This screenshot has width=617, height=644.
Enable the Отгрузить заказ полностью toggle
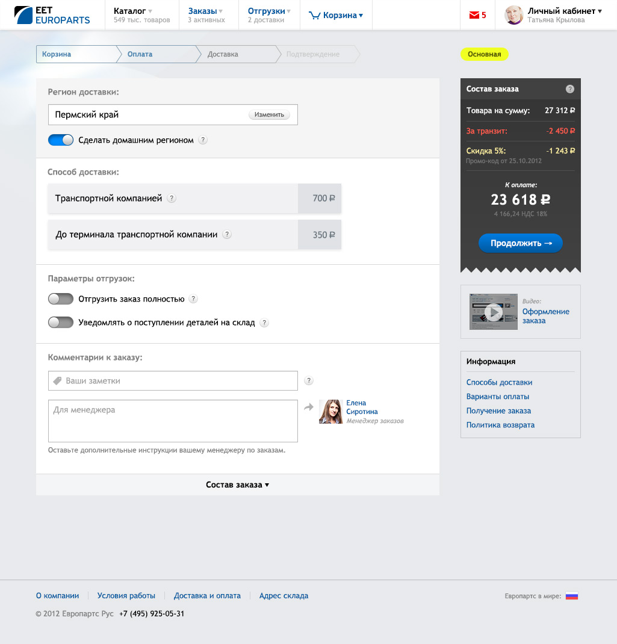(61, 299)
